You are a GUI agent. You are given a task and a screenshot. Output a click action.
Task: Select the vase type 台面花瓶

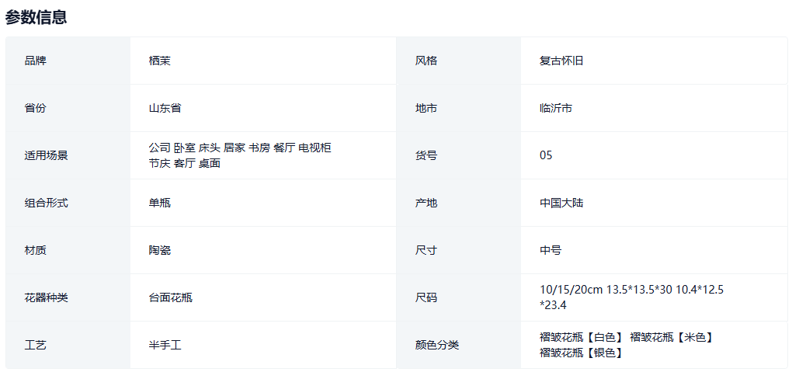(x=170, y=297)
